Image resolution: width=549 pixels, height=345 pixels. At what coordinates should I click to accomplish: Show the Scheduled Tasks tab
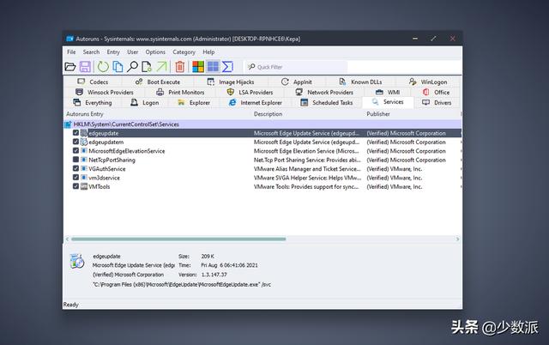point(326,103)
